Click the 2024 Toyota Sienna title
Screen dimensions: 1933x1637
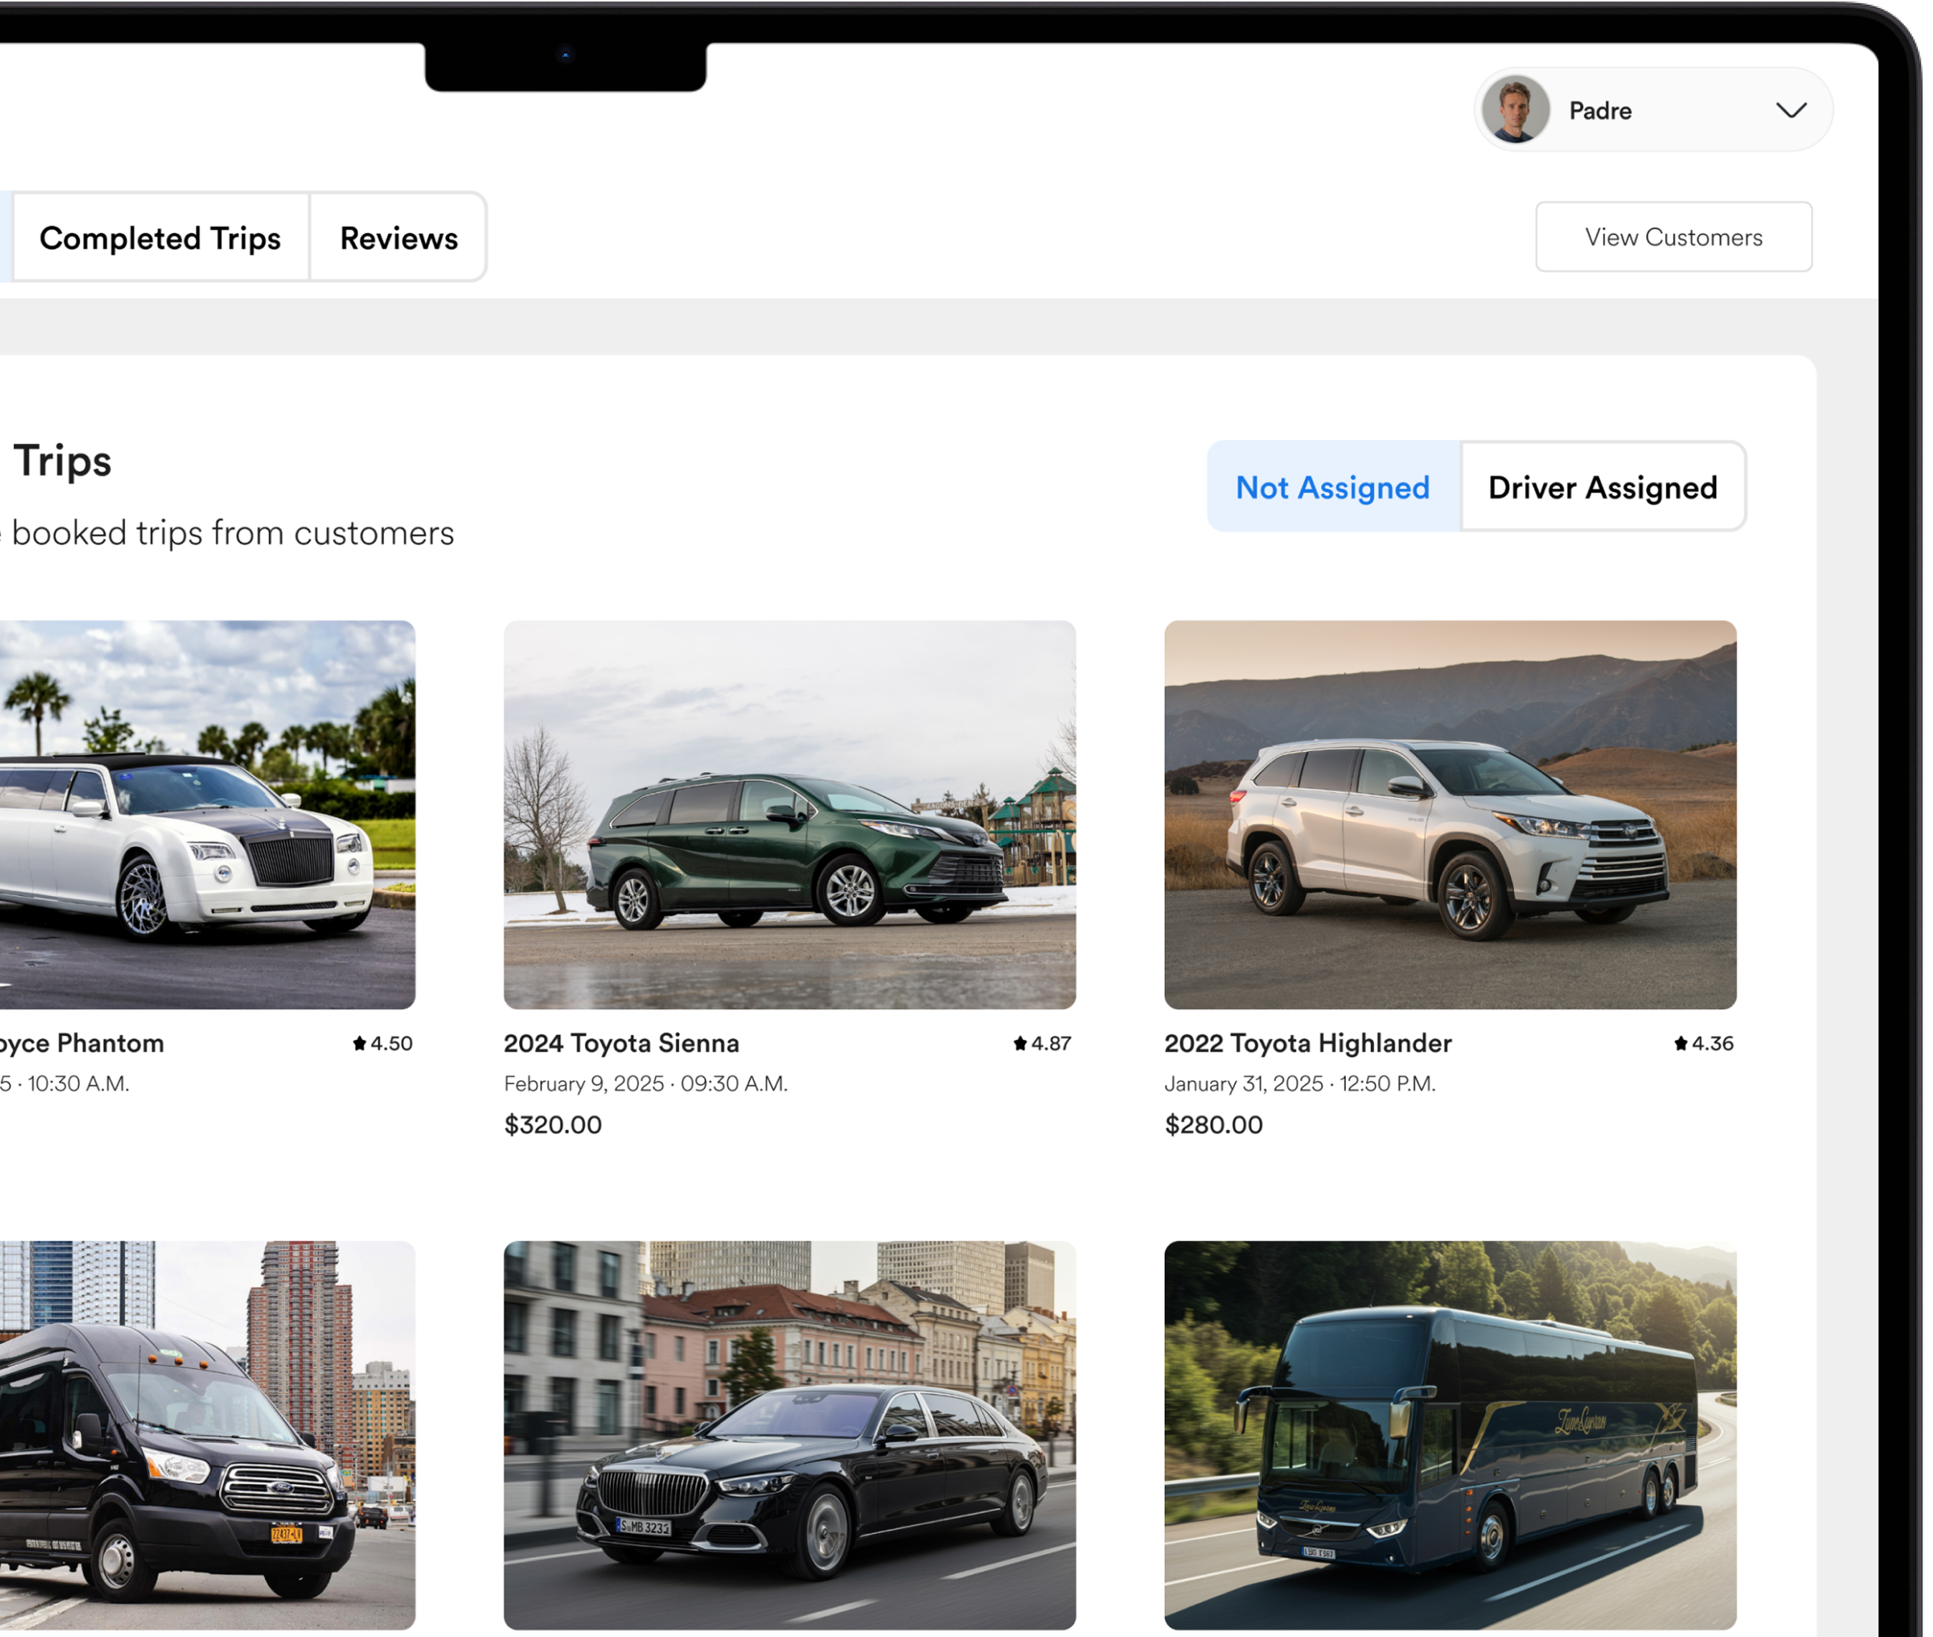click(621, 1042)
